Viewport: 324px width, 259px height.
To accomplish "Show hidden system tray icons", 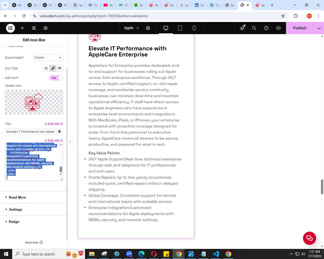I will (291, 254).
